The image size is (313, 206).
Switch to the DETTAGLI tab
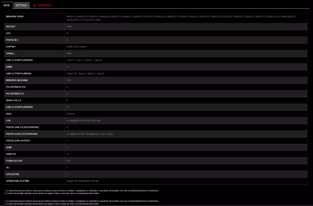tap(21, 5)
